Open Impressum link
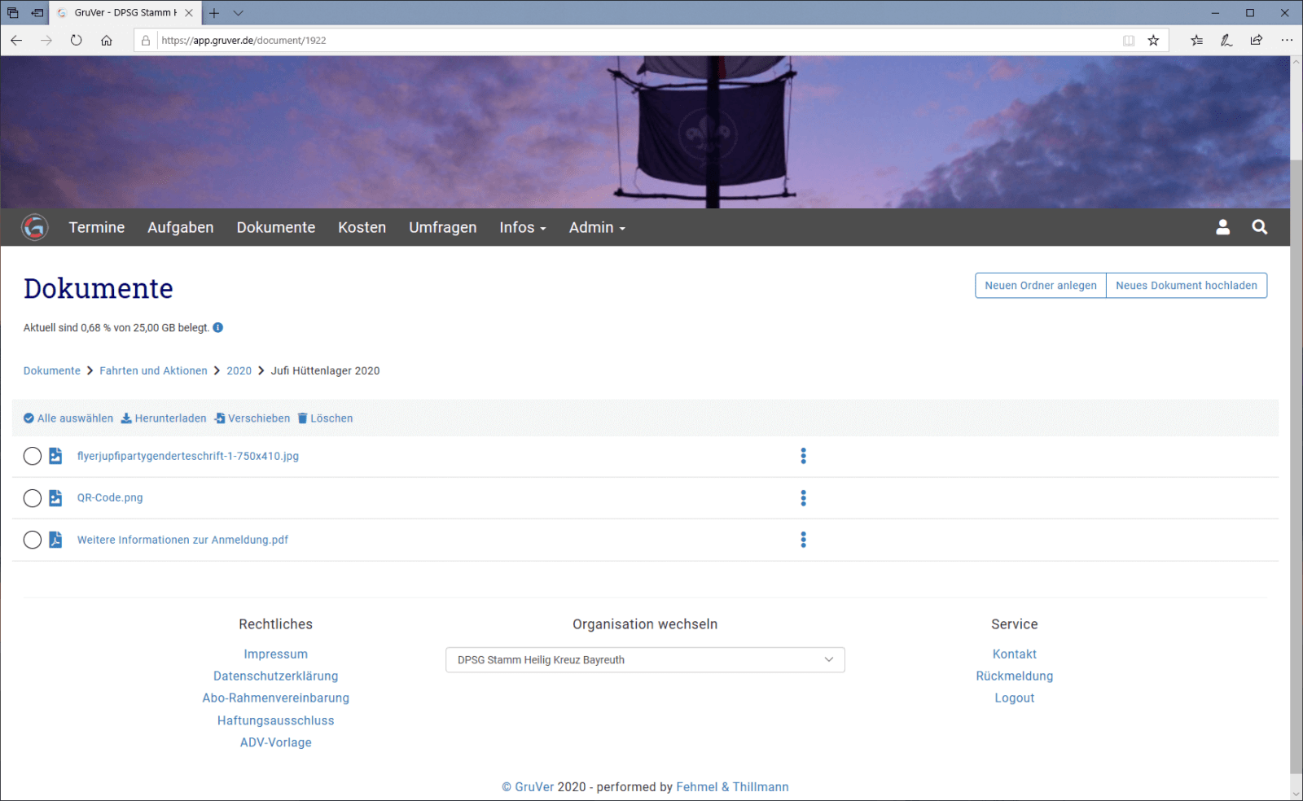The height and width of the screenshot is (801, 1303). coord(276,654)
